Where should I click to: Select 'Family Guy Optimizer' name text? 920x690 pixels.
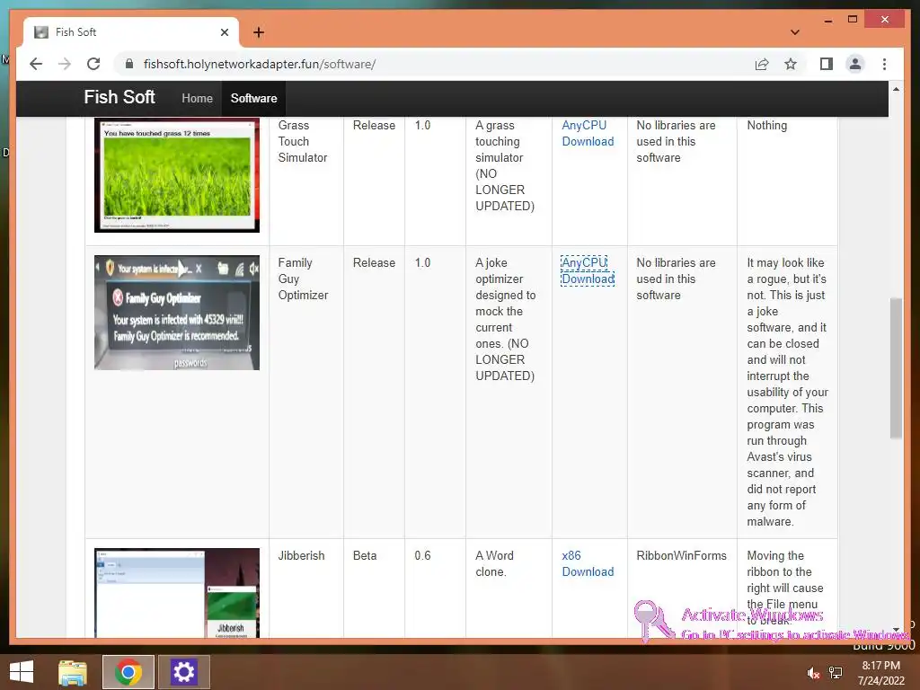coord(303,279)
